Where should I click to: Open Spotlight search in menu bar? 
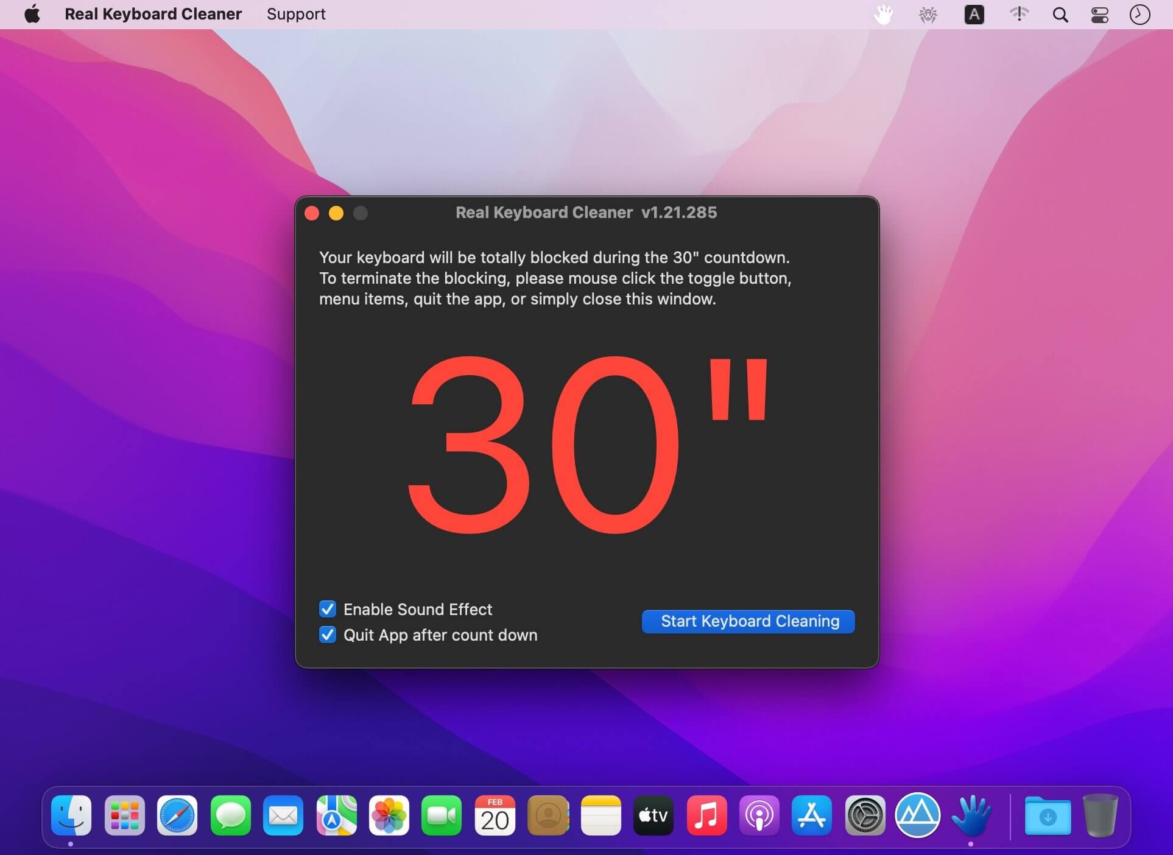1060,15
